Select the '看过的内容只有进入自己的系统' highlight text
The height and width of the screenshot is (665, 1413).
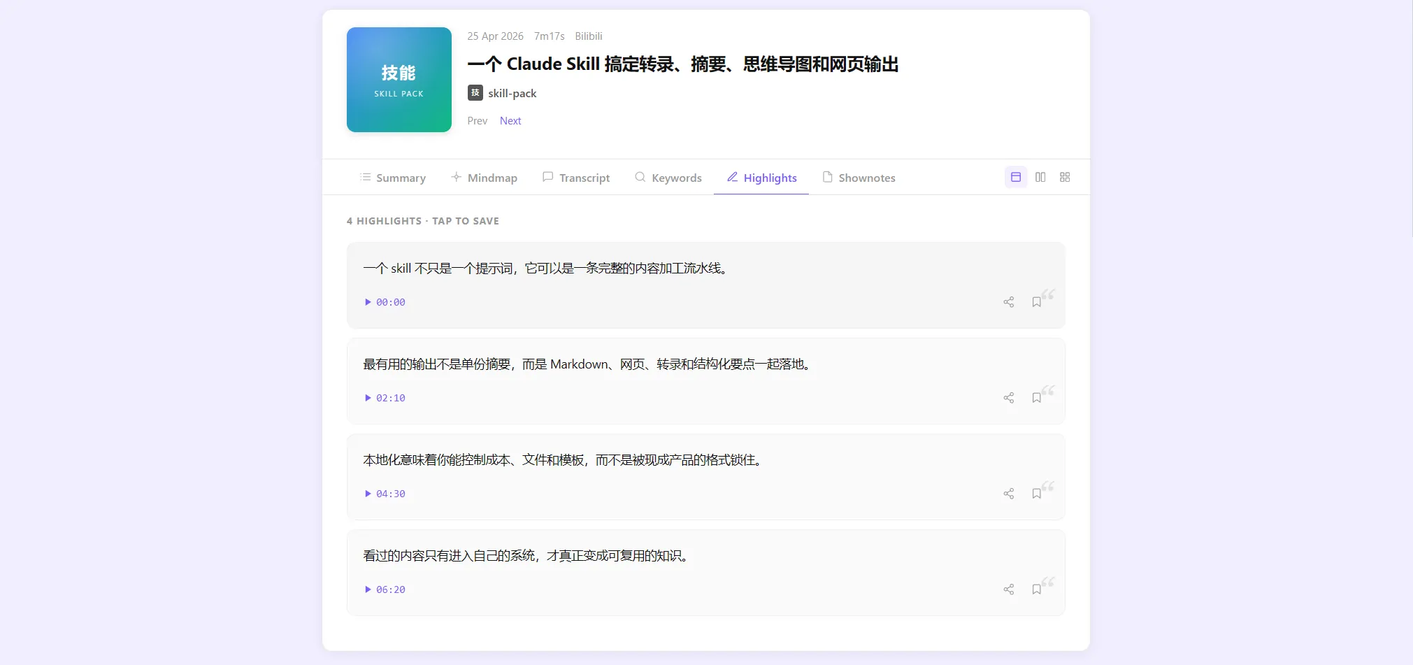click(x=527, y=556)
